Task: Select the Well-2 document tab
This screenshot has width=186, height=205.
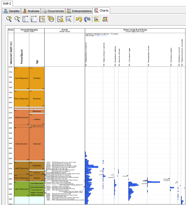Action: (x=7, y=3)
